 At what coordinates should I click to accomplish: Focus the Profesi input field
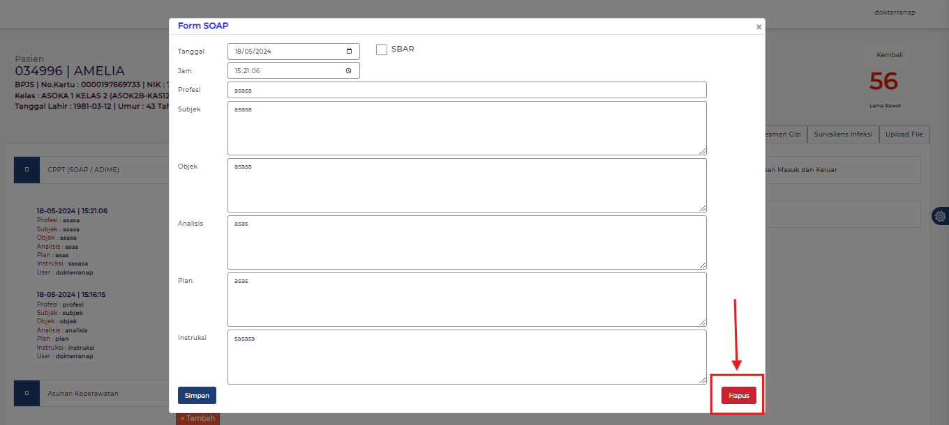(466, 90)
